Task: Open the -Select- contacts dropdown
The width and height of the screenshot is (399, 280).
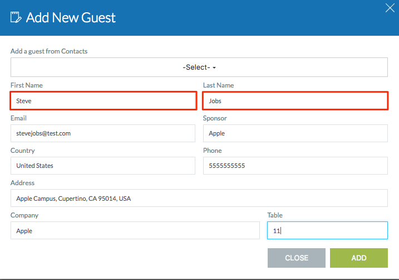Action: pyautogui.click(x=199, y=67)
